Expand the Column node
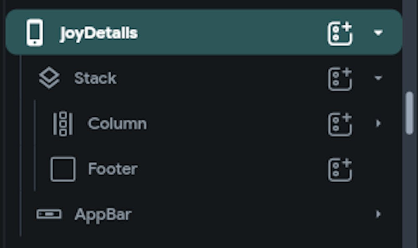 pyautogui.click(x=378, y=123)
